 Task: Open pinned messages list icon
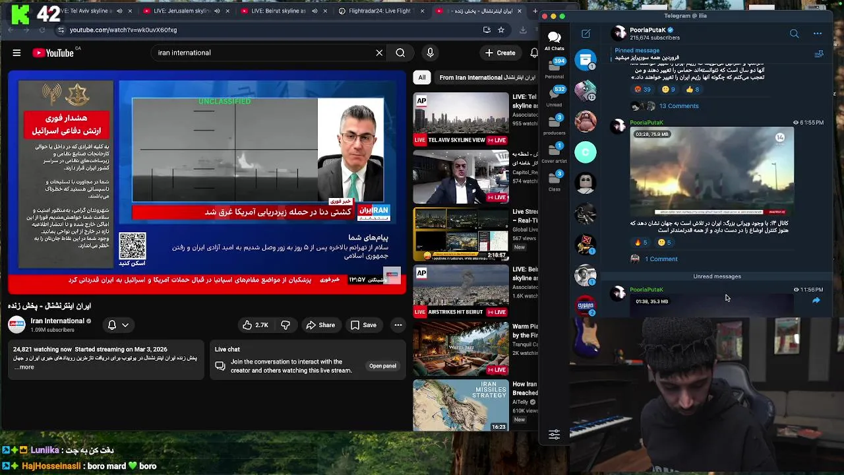click(819, 54)
